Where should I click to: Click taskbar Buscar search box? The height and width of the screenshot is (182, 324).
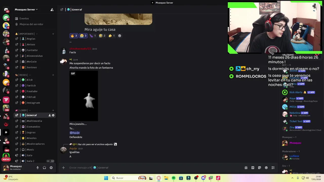129,178
